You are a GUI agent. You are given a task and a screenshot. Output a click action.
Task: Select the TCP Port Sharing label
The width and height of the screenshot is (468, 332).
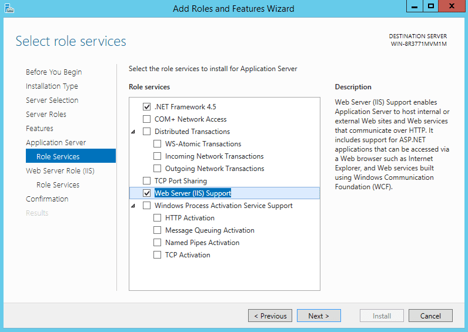(x=180, y=181)
